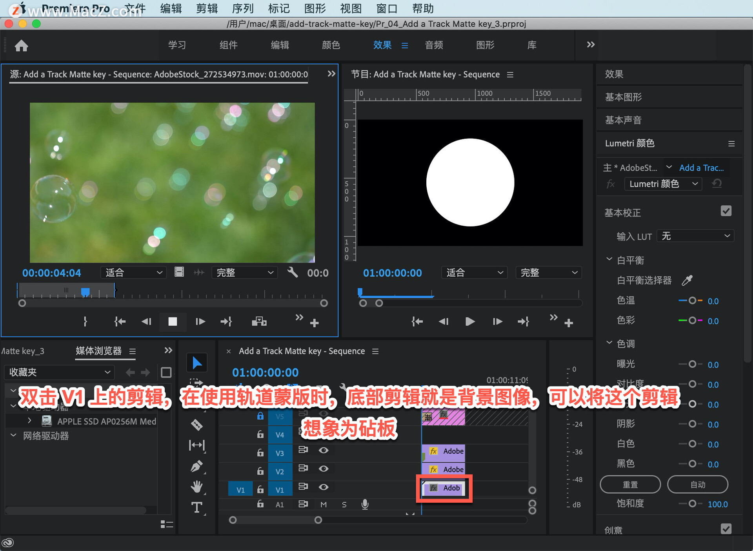Select the Type tool
This screenshot has width=753, height=551.
[196, 507]
